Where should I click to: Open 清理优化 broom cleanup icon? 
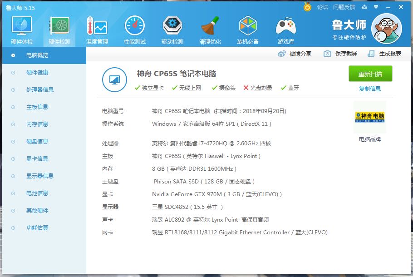coord(210,30)
